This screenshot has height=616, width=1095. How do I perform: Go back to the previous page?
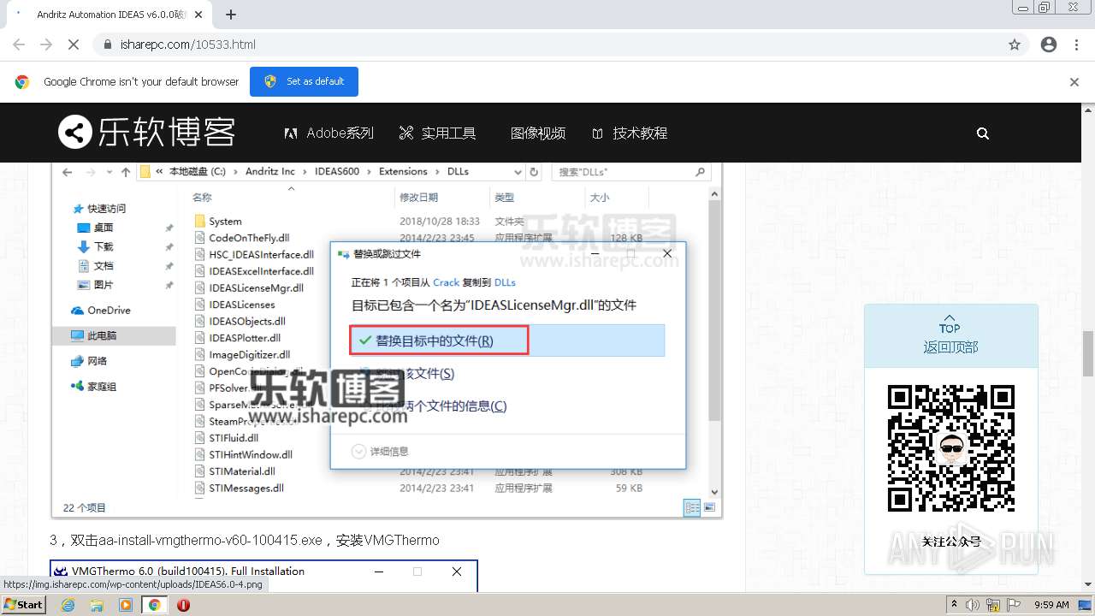point(19,44)
